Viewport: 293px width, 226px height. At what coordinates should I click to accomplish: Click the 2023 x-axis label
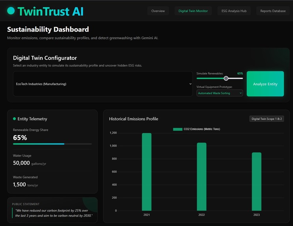257,215
